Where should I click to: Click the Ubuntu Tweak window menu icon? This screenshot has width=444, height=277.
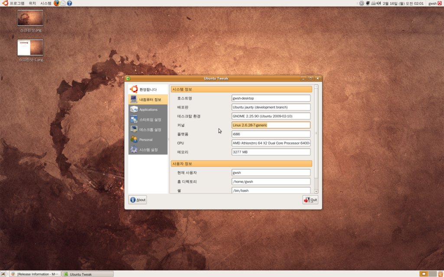(128, 79)
